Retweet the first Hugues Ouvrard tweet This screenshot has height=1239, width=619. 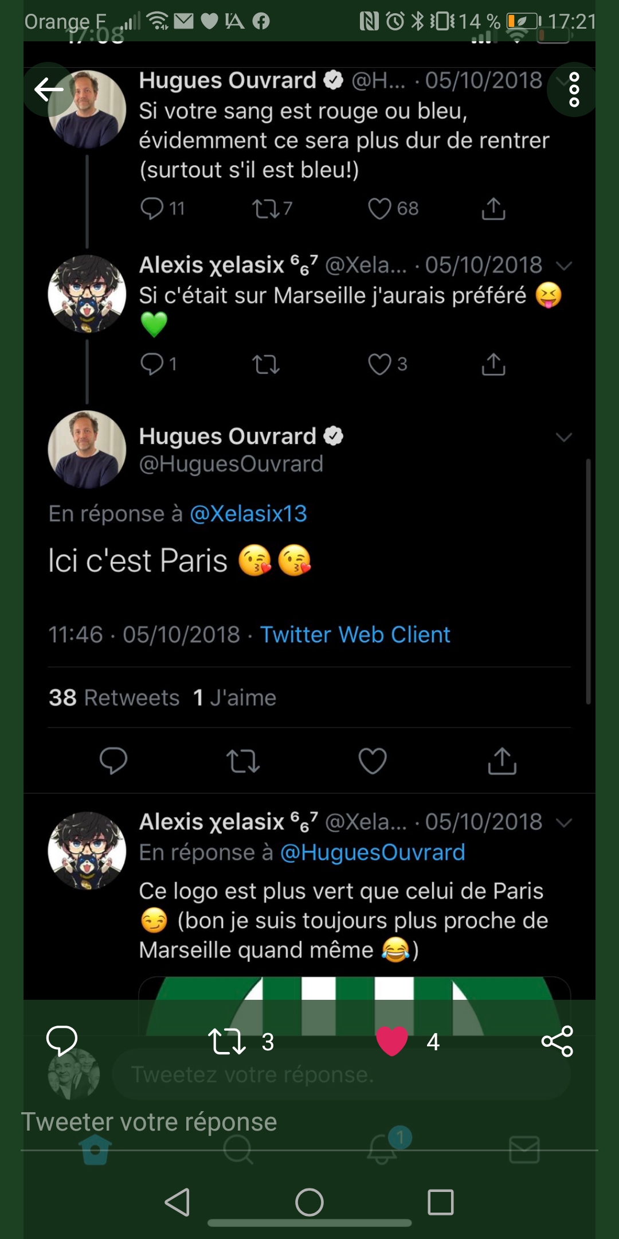[x=266, y=209]
